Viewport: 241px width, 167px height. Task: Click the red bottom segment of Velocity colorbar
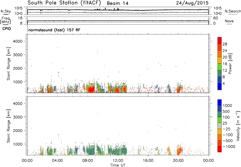click(220, 149)
